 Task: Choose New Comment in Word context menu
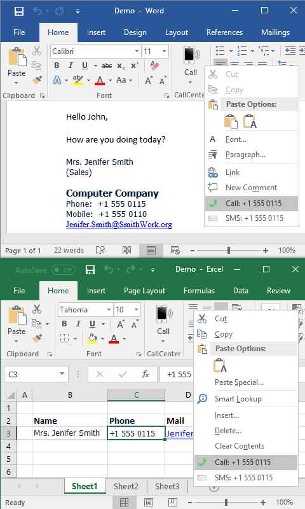click(x=252, y=188)
